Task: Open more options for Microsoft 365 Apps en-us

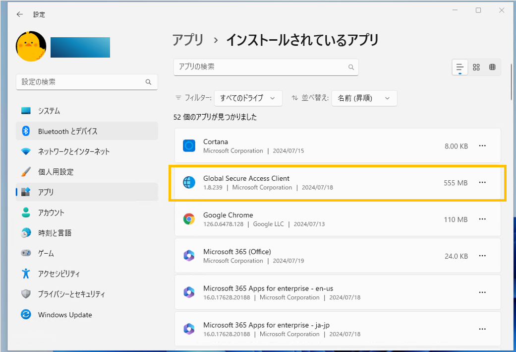Action: click(482, 292)
